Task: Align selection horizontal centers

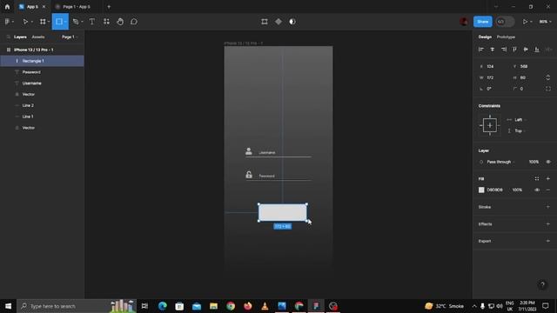Action: point(493,50)
